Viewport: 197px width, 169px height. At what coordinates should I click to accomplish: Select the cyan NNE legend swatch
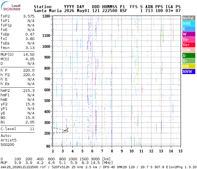189,23
